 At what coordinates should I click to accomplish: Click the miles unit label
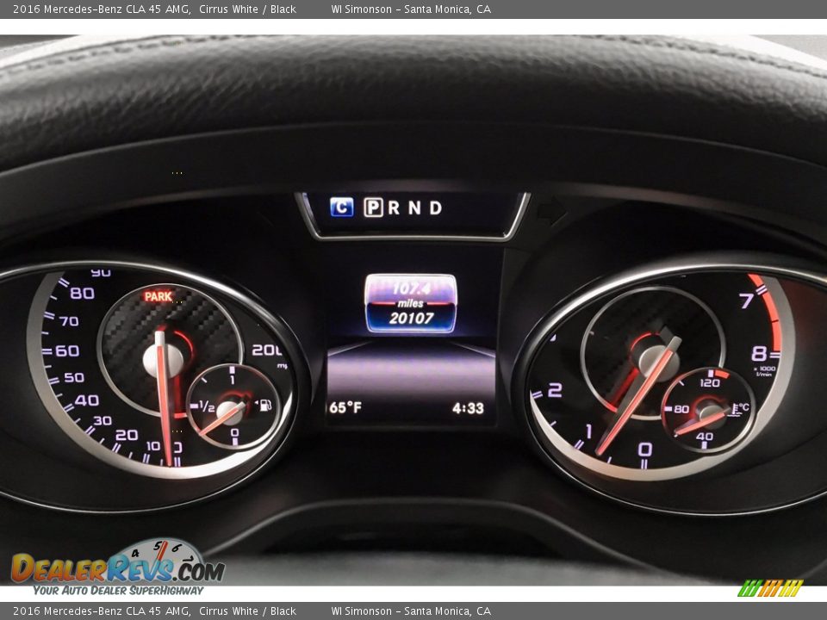411,304
